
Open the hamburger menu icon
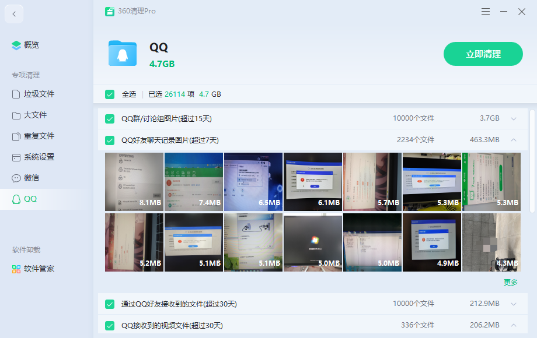coord(485,12)
